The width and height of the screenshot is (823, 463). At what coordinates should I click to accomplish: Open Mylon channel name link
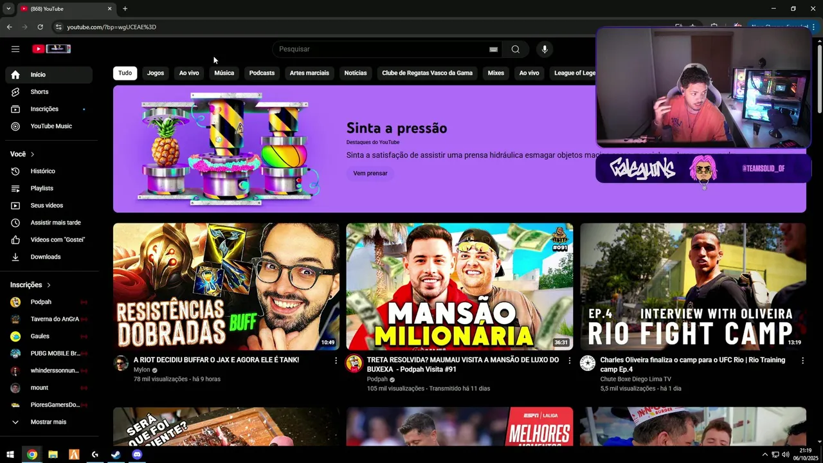pyautogui.click(x=141, y=370)
